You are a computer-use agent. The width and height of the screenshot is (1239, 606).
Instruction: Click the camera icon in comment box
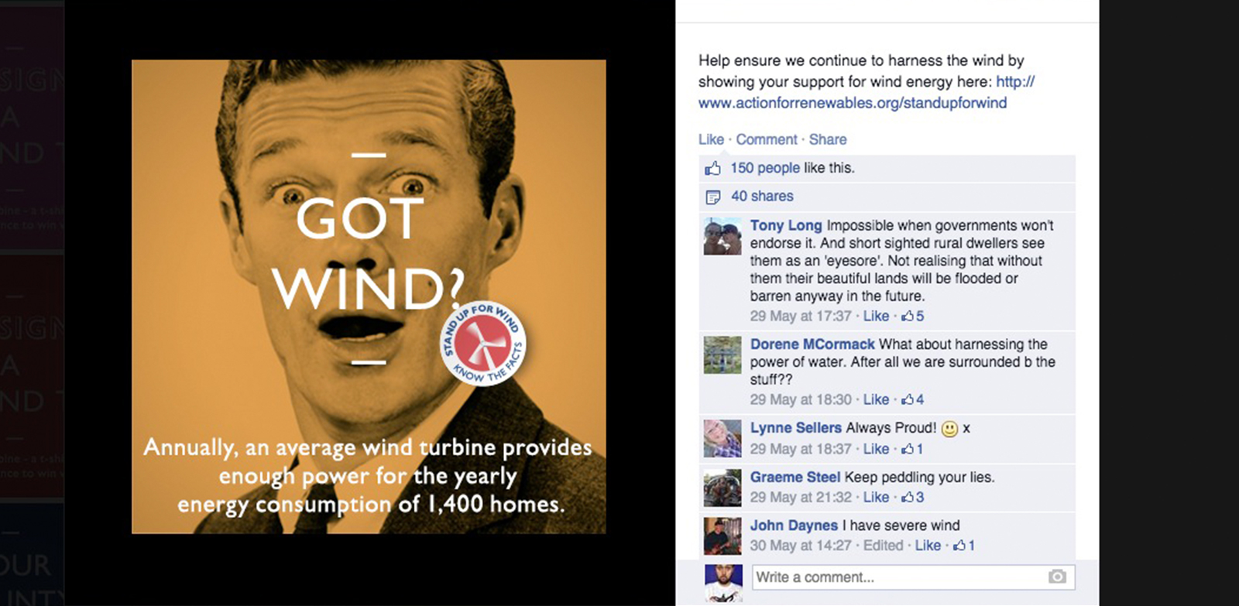1057,577
